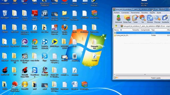Select the JOGOS folder on desktop
The height and width of the screenshot is (95, 170).
(15, 2)
